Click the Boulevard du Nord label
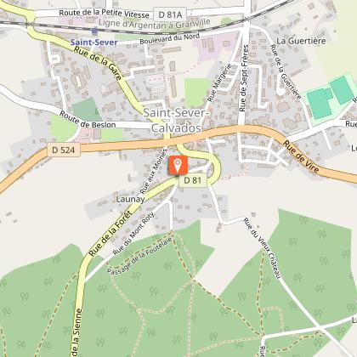Screen dimensions: 357x357 170,38
